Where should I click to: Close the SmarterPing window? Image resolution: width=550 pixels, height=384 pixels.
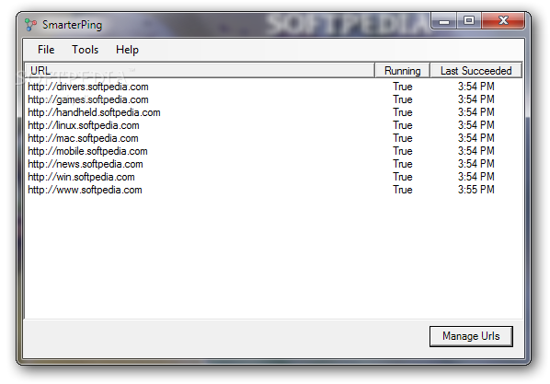503,21
